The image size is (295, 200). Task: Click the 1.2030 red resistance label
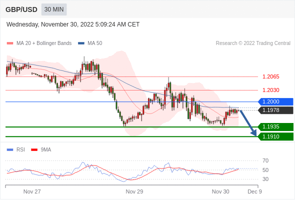pyautogui.click(x=270, y=90)
